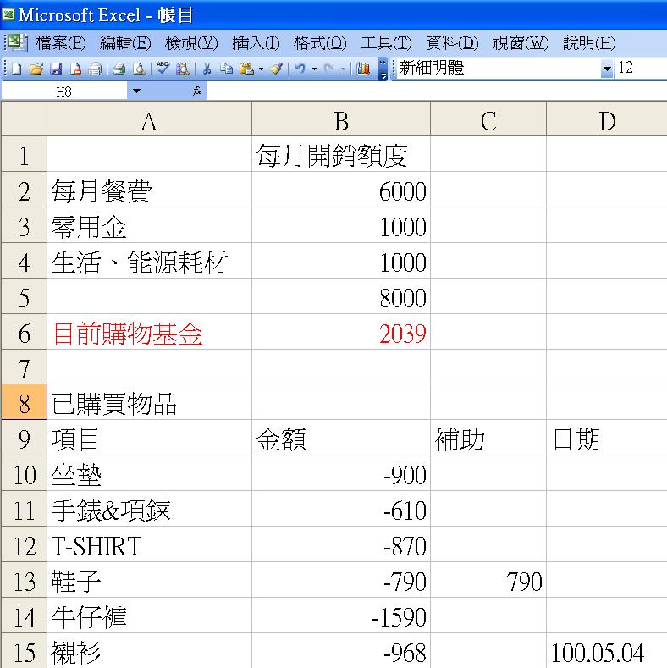Open the 資料(D) menu
667x668 pixels.
coord(452,43)
